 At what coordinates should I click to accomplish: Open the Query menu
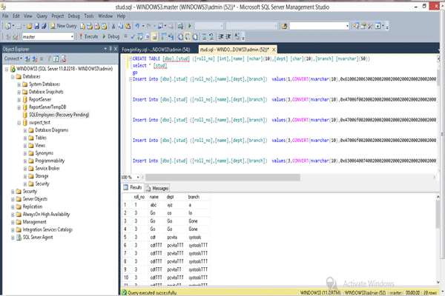pyautogui.click(x=42, y=16)
